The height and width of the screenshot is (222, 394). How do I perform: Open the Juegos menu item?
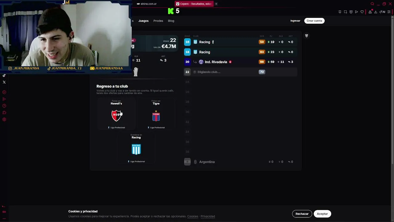click(143, 21)
